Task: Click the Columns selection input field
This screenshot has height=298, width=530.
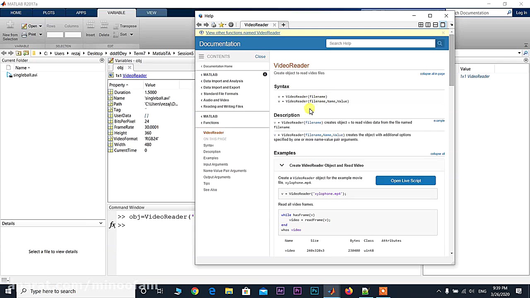Action: [73, 35]
